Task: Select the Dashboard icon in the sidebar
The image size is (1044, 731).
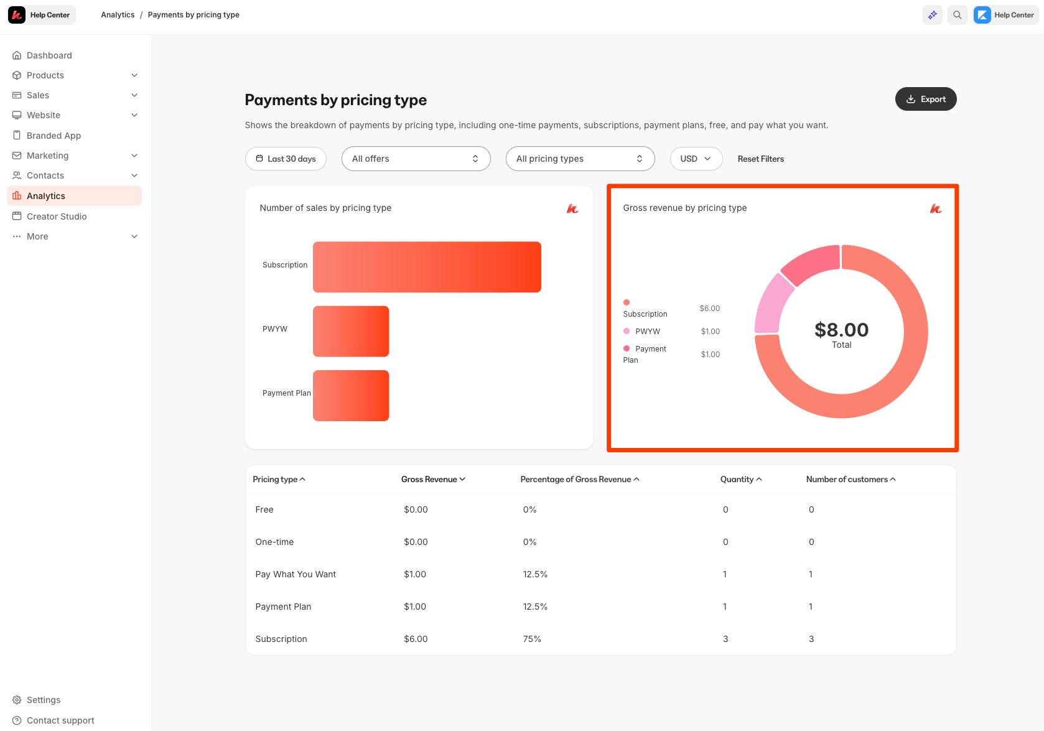Action: click(x=17, y=55)
